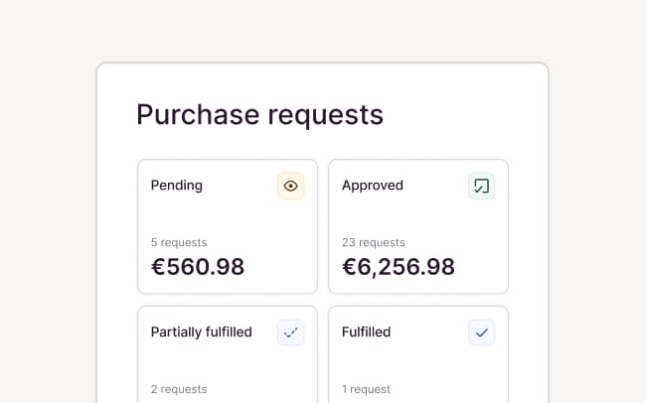
Task: Select the Pending card title
Action: (176, 185)
